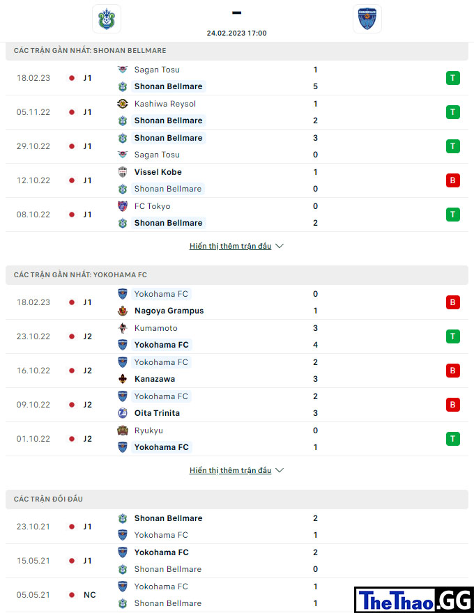
Task: Click green T badge for Kumamoto match
Action: point(453,336)
